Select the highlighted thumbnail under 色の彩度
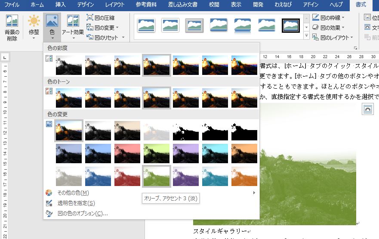The height and width of the screenshot is (239, 379). pos(157,65)
